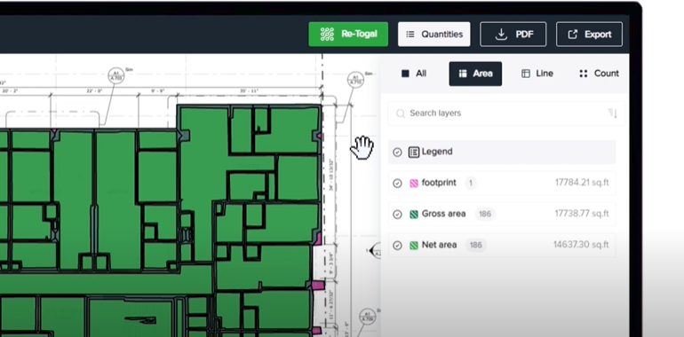This screenshot has height=337, width=684.
Task: Click the Line tab icon
Action: click(x=526, y=74)
